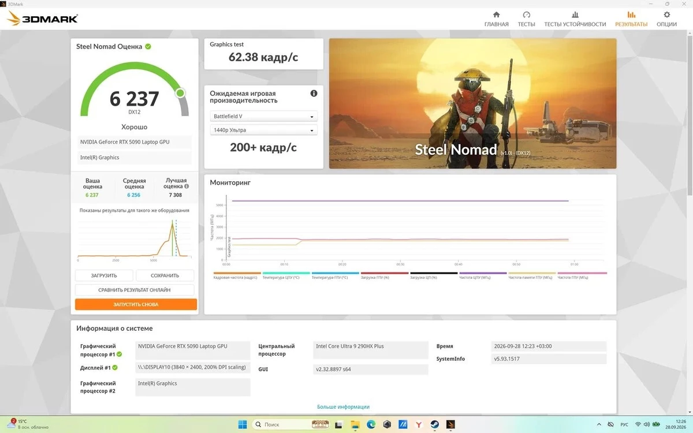Screen dimensions: 693x433
Task: Open the Windows Start menu
Action: pyautogui.click(x=243, y=424)
